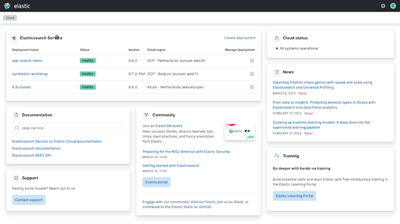Open Getting started with Elasticsearch link
Image resolution: width=400 pixels, height=224 pixels.
point(170,166)
